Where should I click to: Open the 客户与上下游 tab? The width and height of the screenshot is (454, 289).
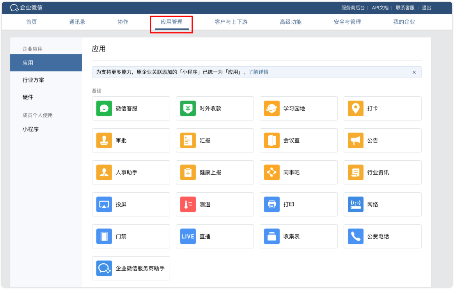[x=231, y=22]
